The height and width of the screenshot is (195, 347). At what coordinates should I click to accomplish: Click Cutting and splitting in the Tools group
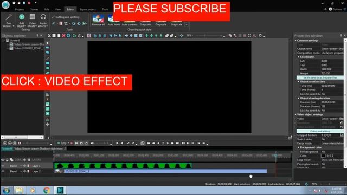[66, 17]
